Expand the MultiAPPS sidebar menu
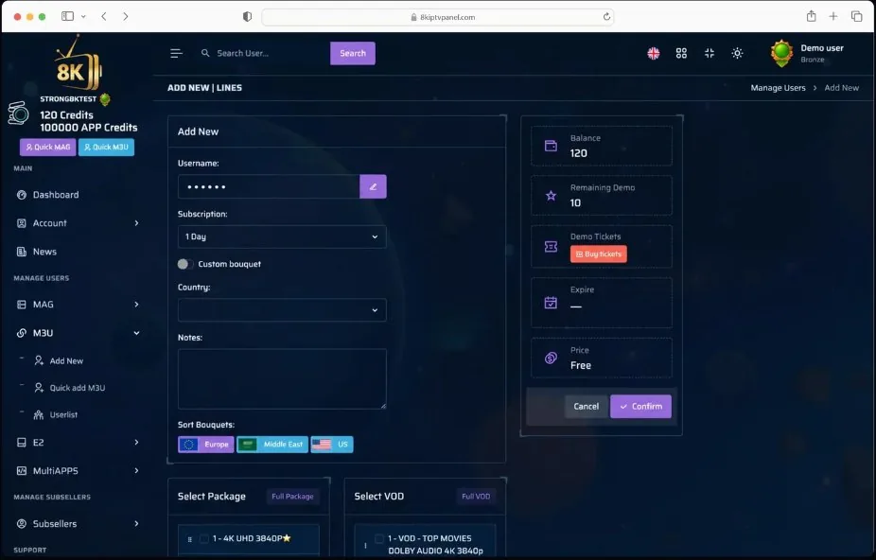 tap(78, 470)
